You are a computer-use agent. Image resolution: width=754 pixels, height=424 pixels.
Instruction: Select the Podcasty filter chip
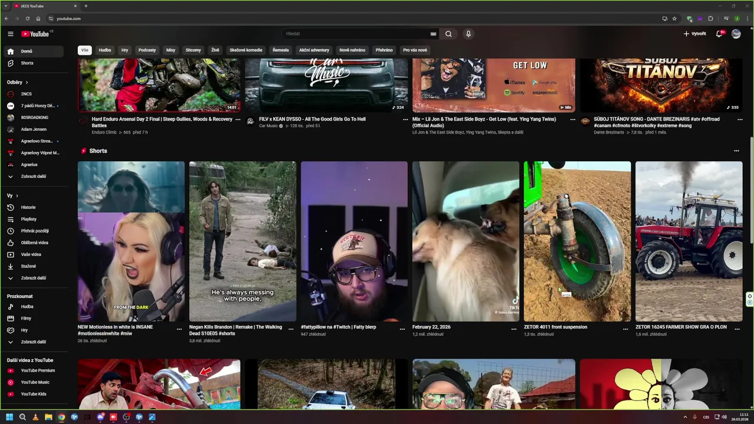(x=147, y=50)
